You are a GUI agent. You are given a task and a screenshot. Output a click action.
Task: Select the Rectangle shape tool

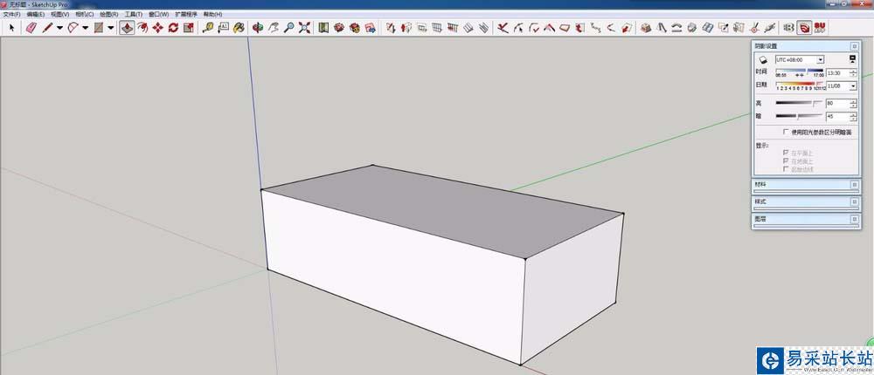pos(99,28)
